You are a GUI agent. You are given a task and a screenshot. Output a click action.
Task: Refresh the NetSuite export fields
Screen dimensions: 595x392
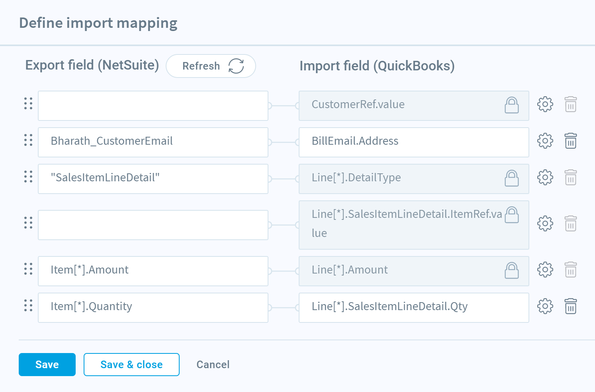pos(211,66)
